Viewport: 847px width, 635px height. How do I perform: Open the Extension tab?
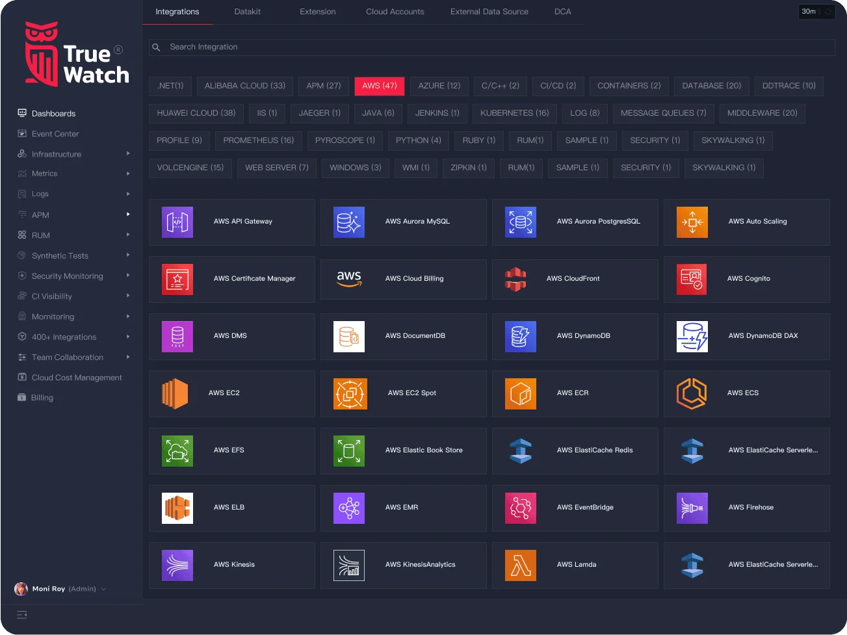[318, 12]
